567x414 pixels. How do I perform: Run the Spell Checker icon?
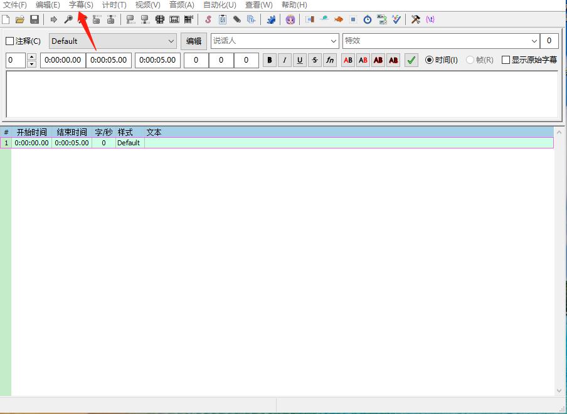coord(396,19)
